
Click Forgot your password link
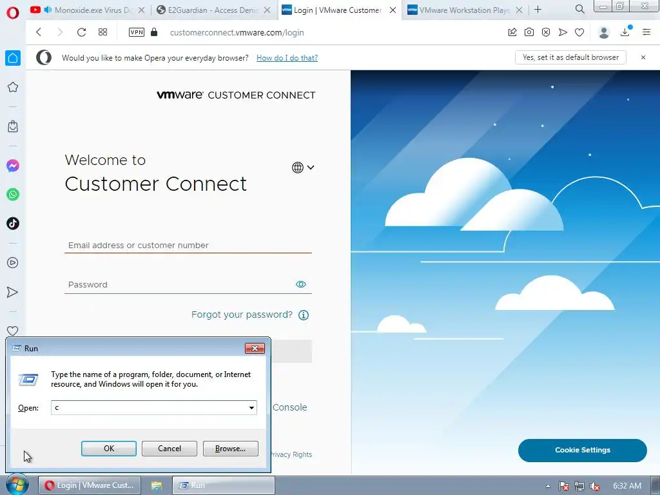pos(242,315)
